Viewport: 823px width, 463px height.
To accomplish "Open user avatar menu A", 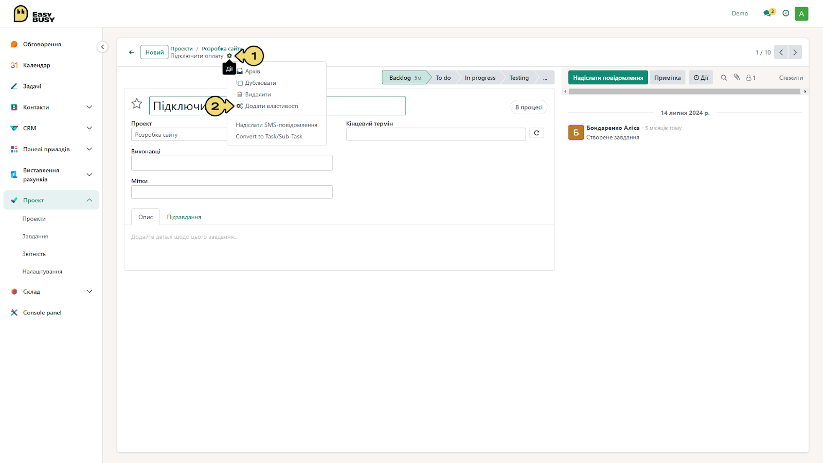I will (x=801, y=14).
